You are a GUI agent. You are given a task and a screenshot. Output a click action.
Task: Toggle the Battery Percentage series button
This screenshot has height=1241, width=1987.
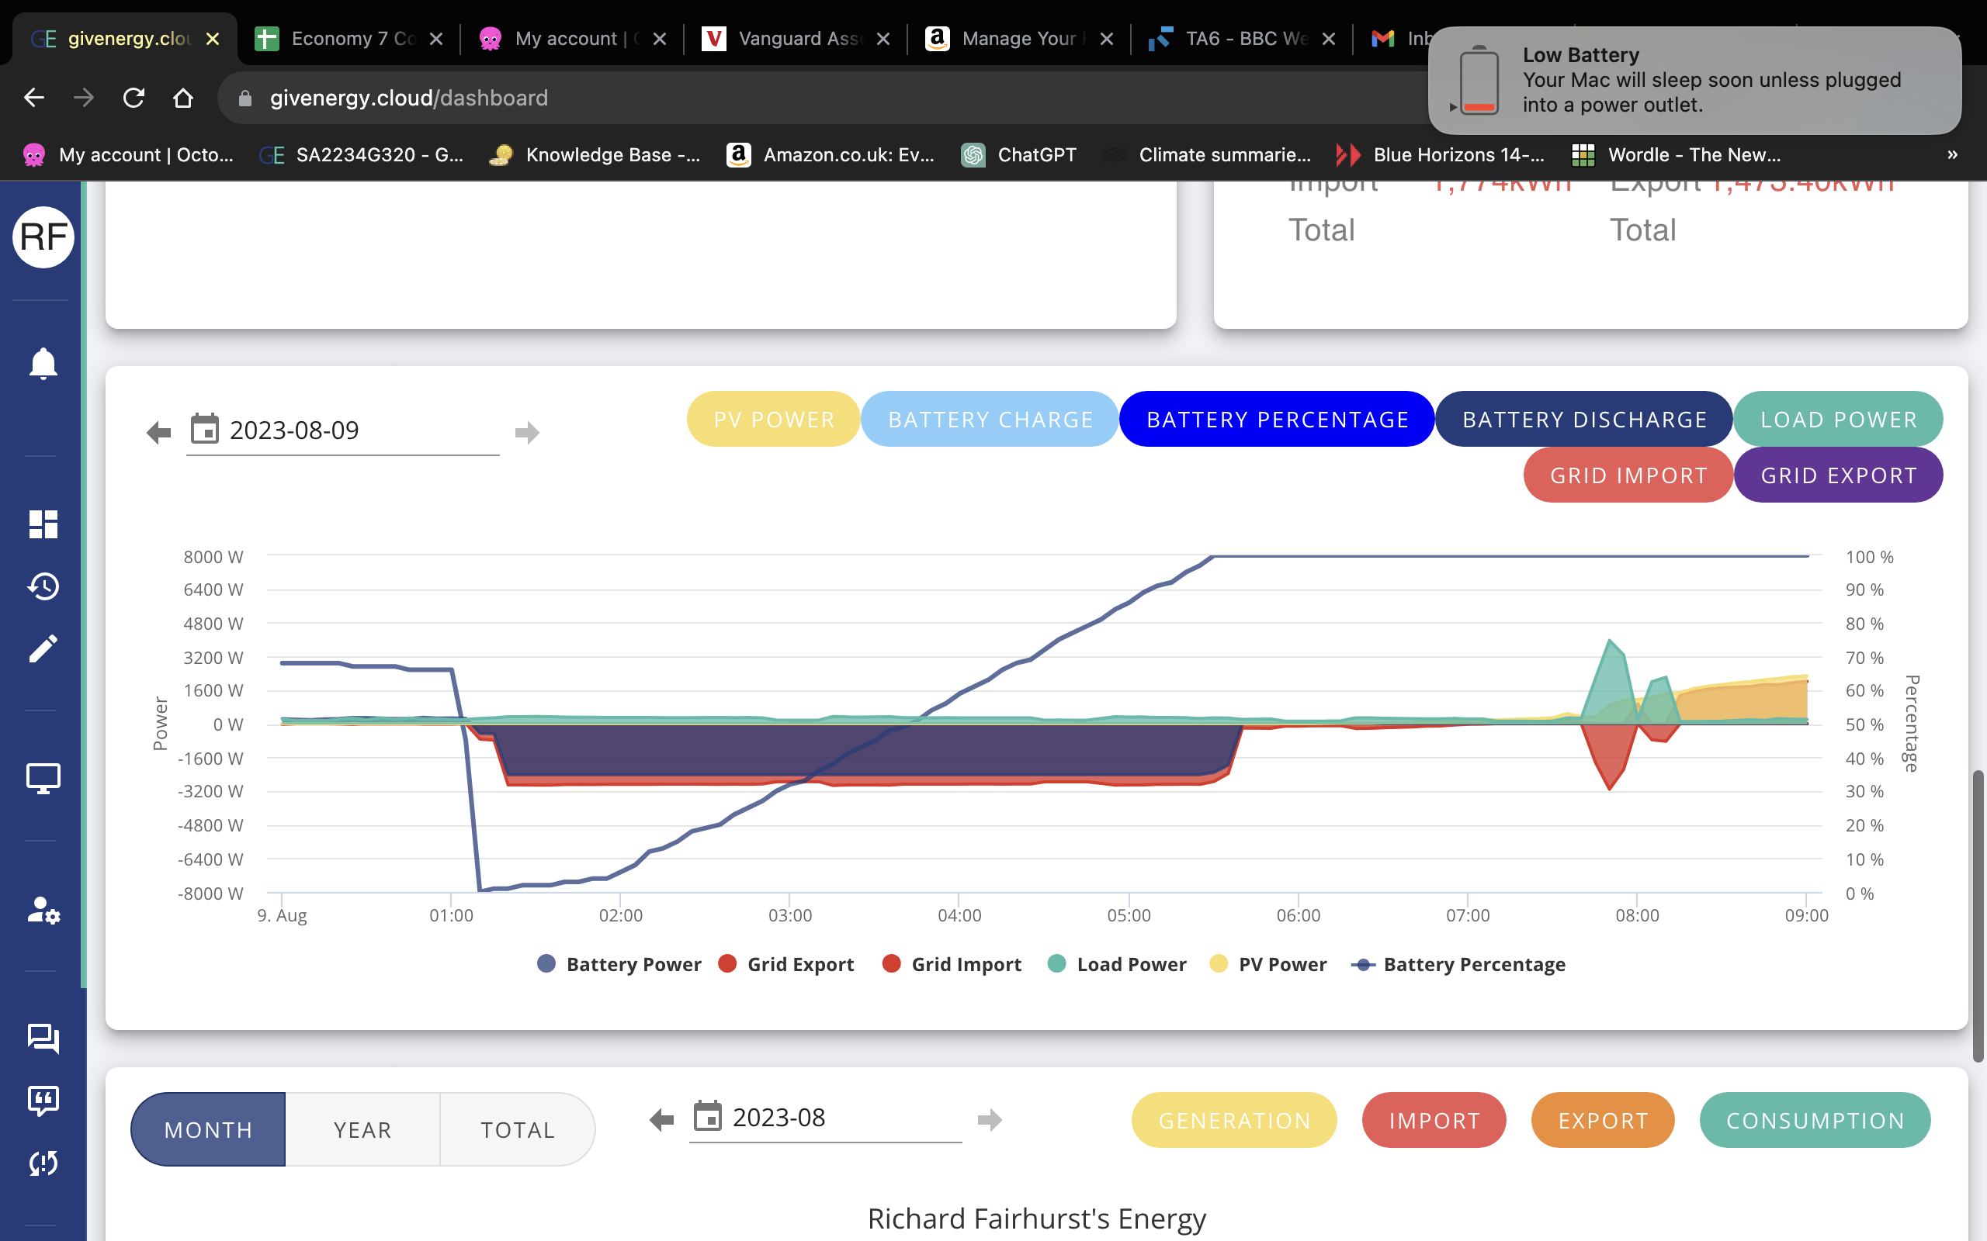click(1277, 420)
